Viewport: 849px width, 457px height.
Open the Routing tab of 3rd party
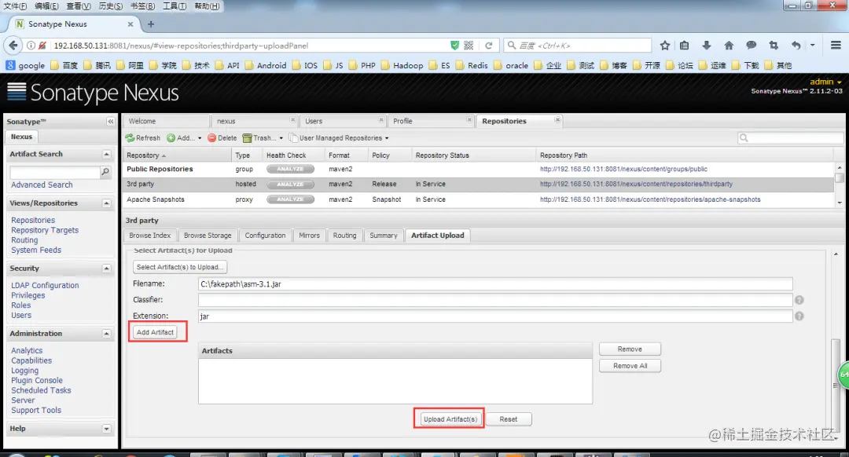point(344,236)
